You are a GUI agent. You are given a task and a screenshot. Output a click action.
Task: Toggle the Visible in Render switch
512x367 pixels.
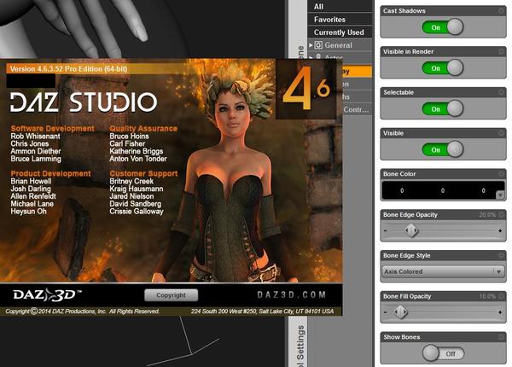(x=443, y=68)
